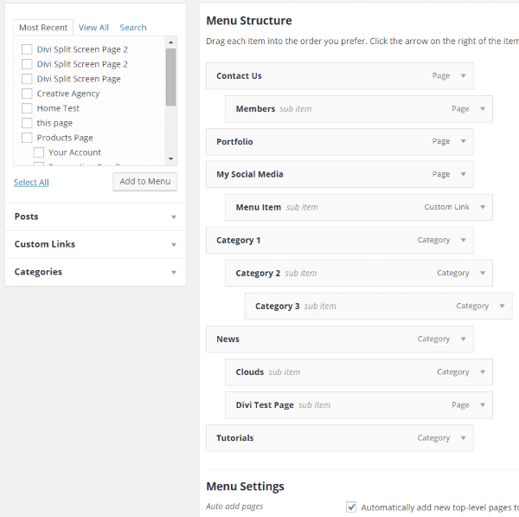Expand the Divi Test Page arrow

483,405
